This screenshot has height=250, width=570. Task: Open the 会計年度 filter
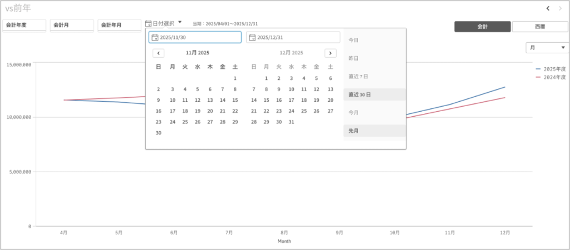[x=24, y=25]
